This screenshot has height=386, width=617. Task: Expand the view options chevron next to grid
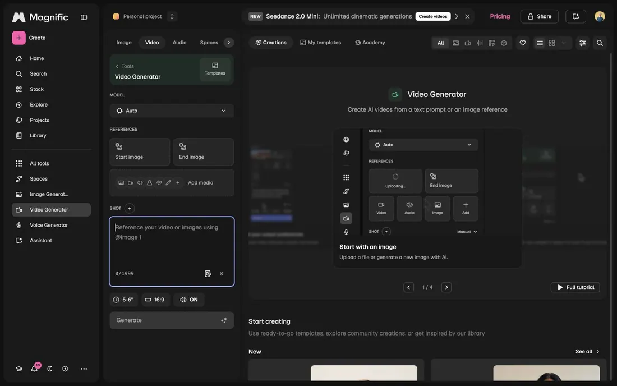click(564, 43)
